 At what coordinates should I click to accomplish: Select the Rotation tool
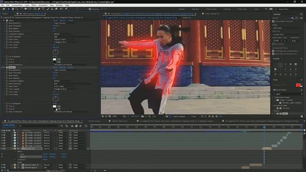22,9
